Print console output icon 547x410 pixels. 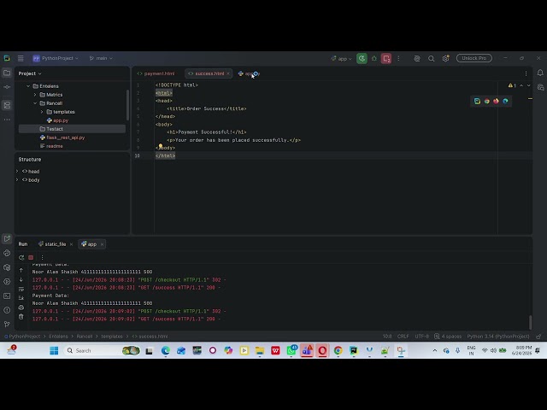pyautogui.click(x=21, y=307)
